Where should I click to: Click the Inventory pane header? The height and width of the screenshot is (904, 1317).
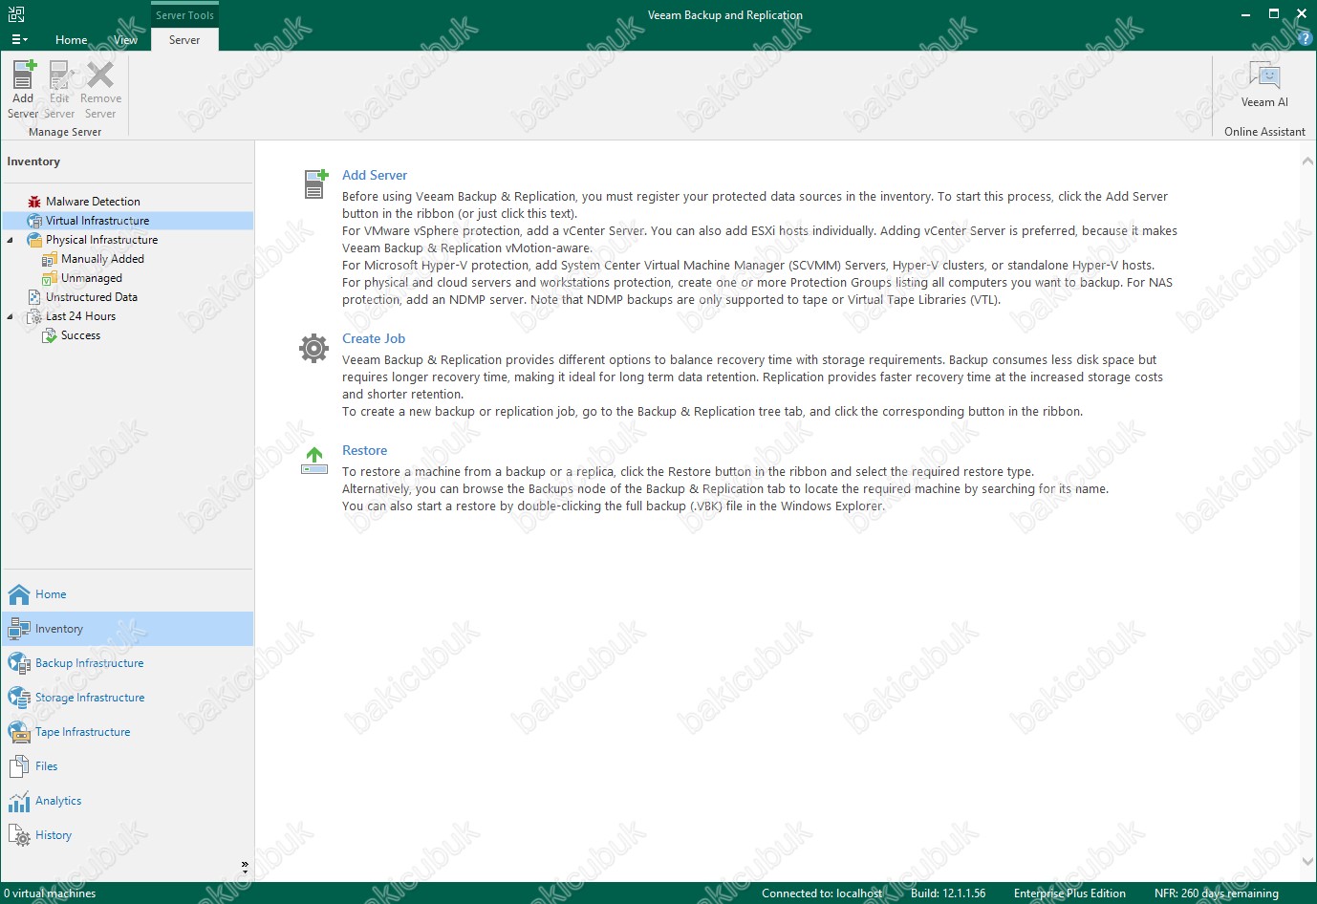pyautogui.click(x=33, y=161)
